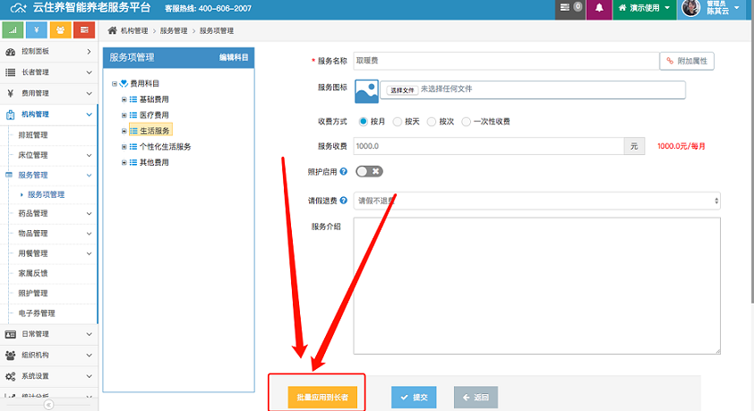Click the red card shortcut icon
This screenshot has width=754, height=411.
tap(84, 30)
